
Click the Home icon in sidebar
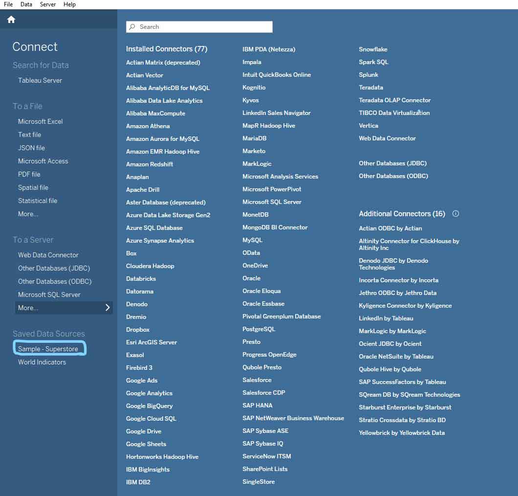pyautogui.click(x=11, y=20)
